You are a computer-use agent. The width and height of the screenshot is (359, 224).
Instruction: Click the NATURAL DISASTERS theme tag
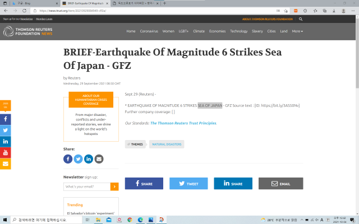[167, 144]
